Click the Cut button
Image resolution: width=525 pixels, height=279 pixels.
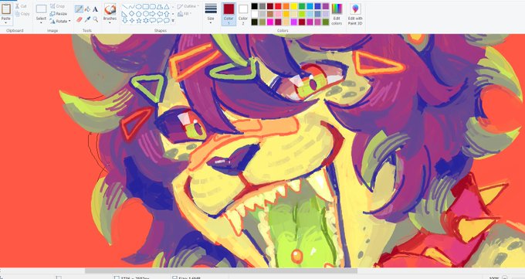click(21, 6)
